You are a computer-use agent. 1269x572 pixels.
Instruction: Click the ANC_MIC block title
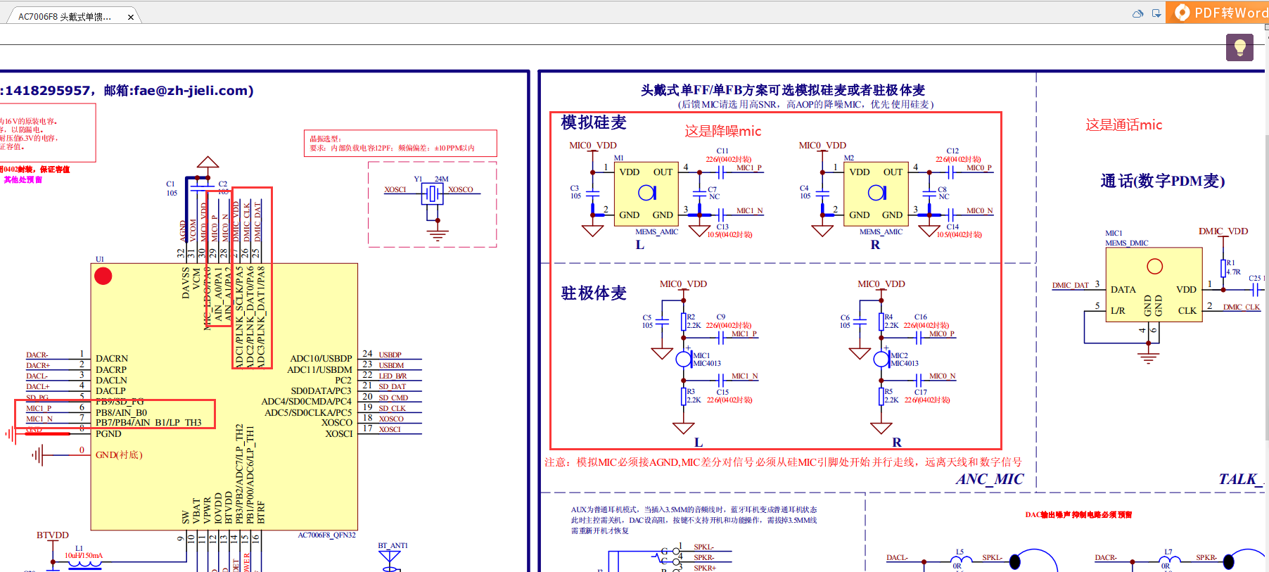coord(990,479)
